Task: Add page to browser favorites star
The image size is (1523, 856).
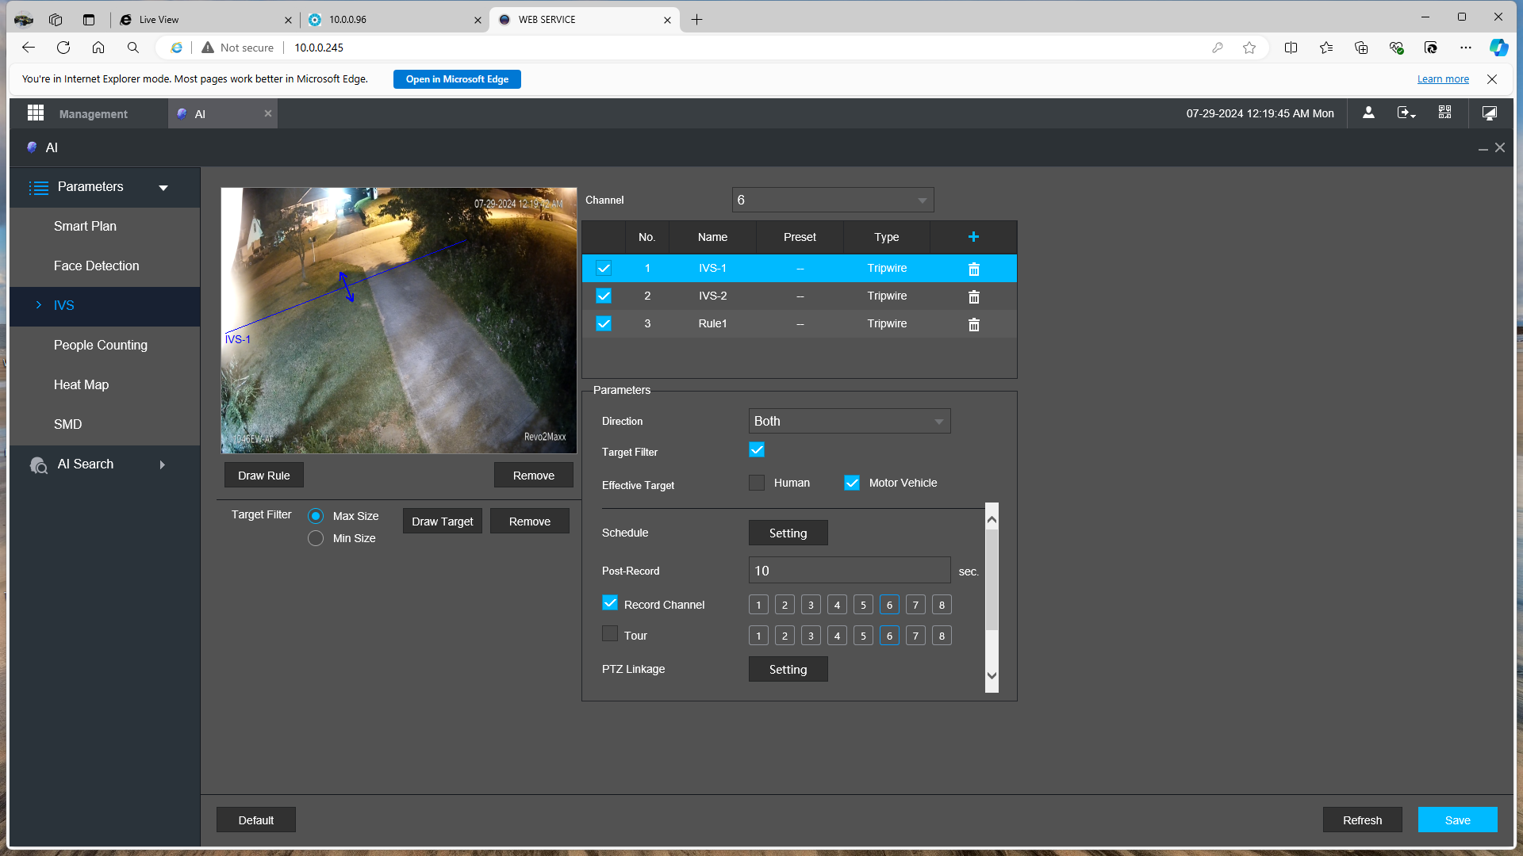Action: 1249,48
